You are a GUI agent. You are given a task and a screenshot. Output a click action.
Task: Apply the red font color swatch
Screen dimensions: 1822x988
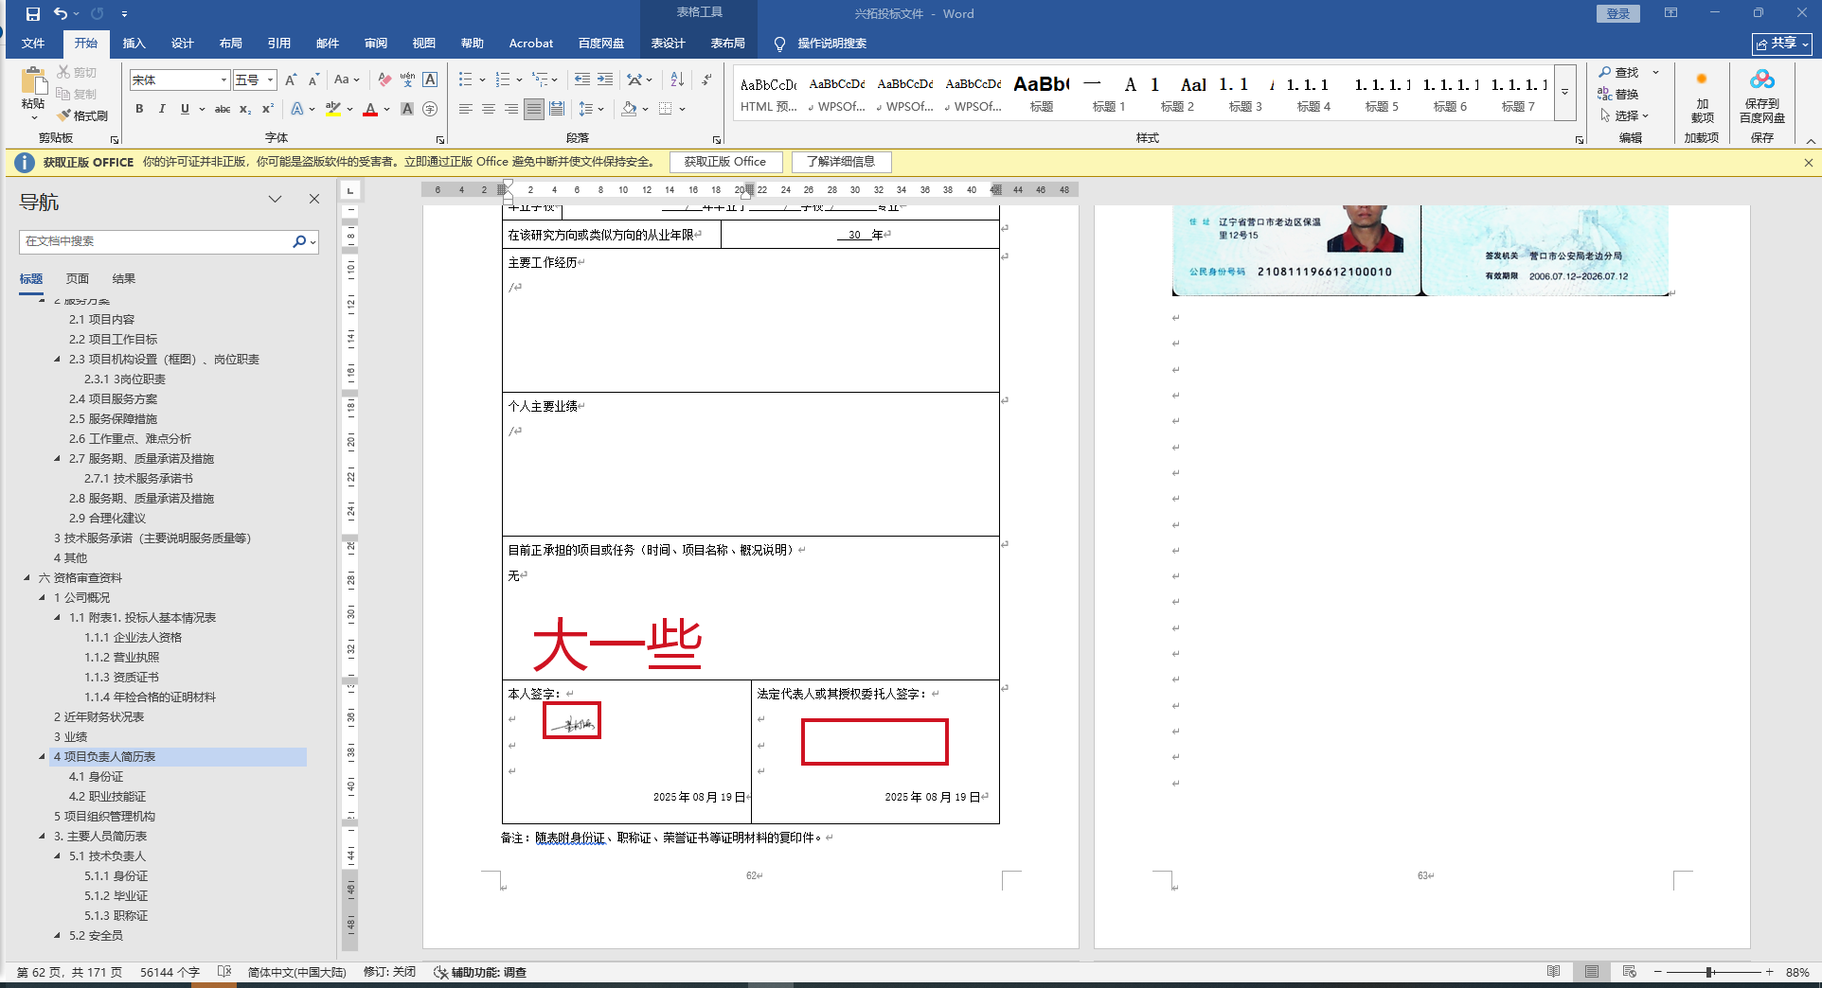tap(370, 109)
